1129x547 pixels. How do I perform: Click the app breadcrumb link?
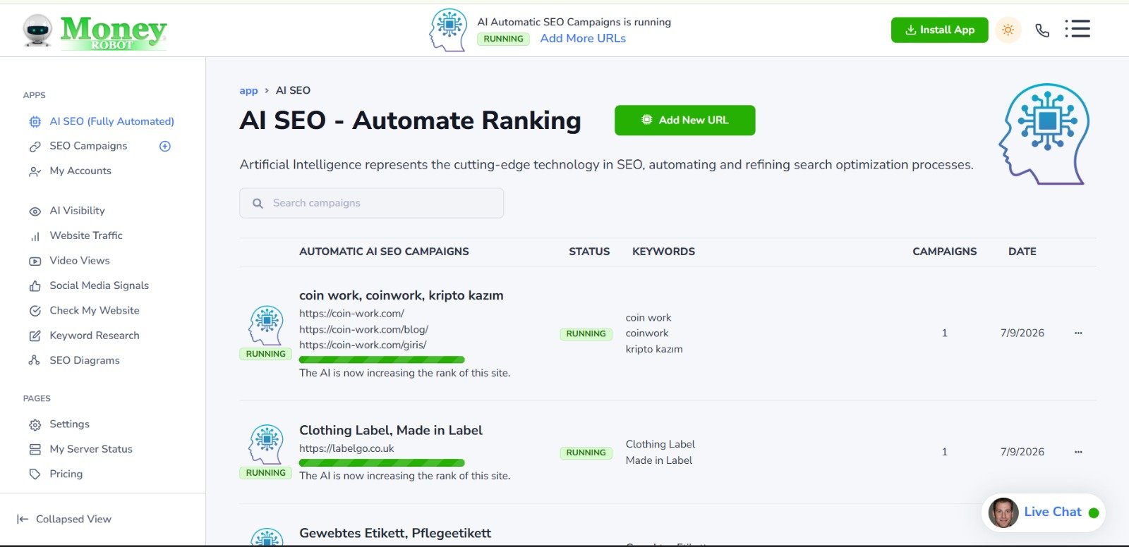click(x=248, y=90)
